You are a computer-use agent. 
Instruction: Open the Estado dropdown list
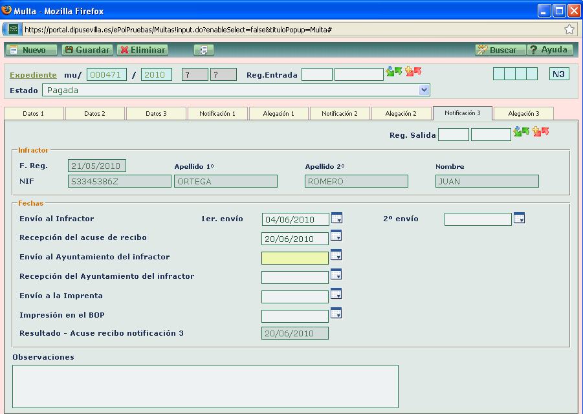click(424, 90)
